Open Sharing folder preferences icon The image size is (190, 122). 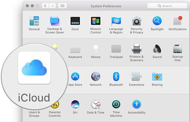click(157, 77)
